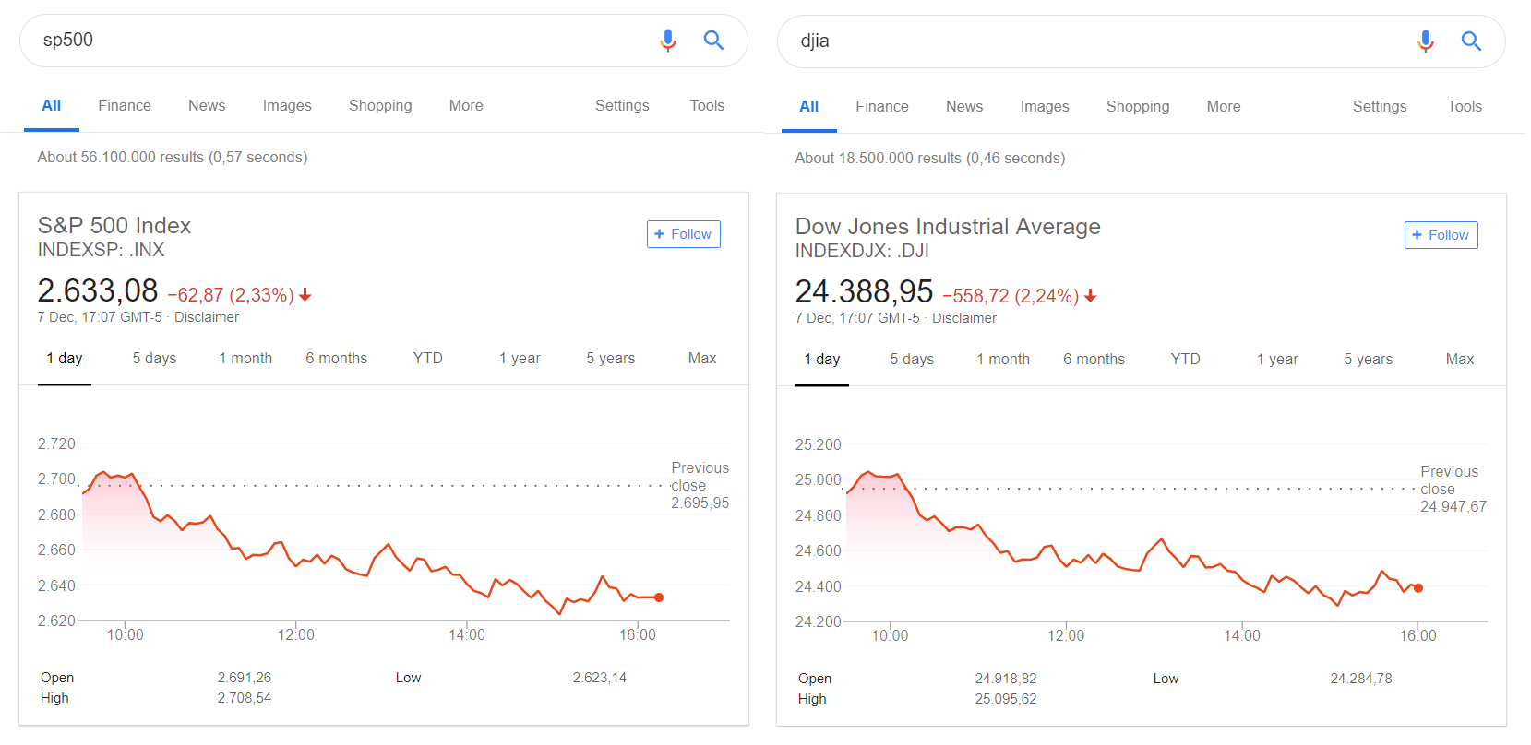Open Tools in djia results
Screen dimensions: 1531x745
(x=1465, y=106)
